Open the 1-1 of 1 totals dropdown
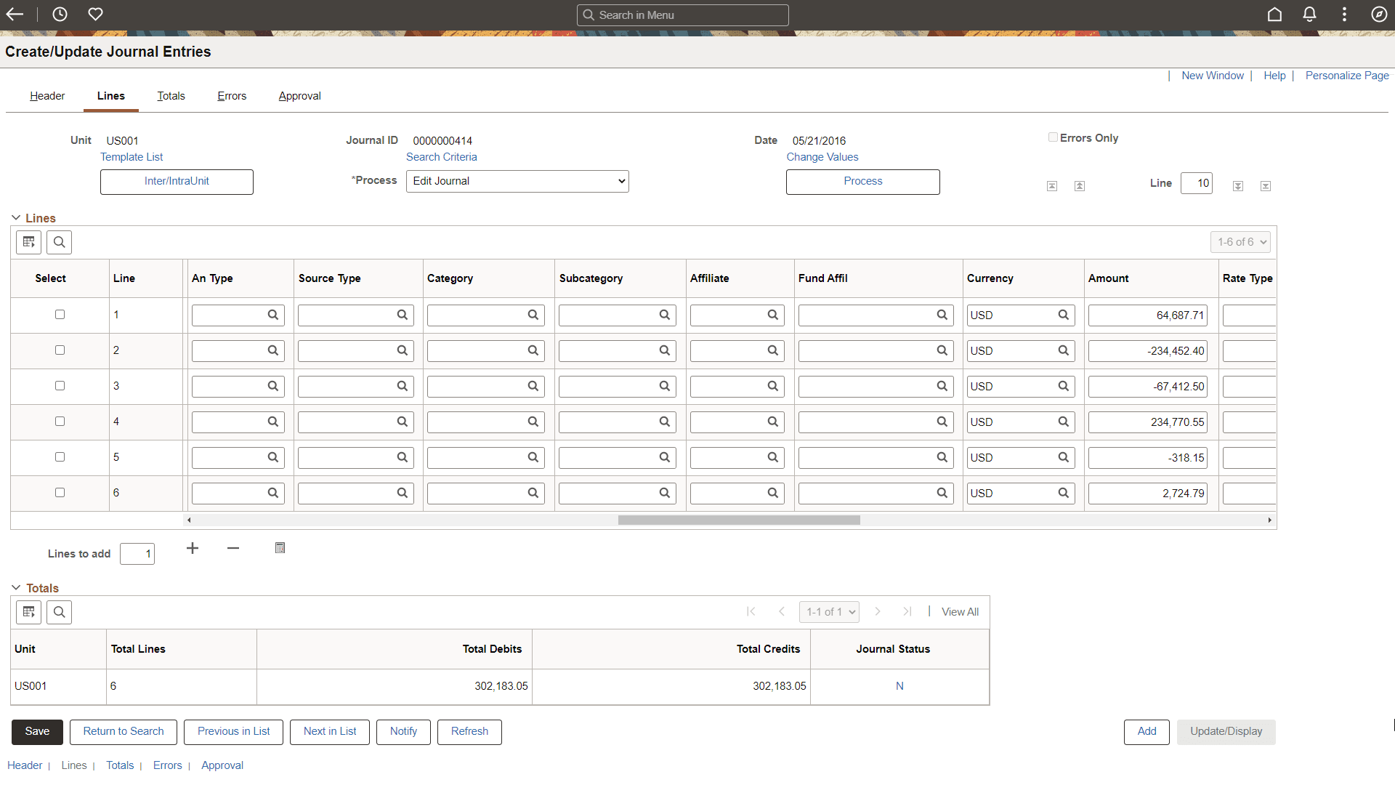Screen dimensions: 1395x785 829,612
